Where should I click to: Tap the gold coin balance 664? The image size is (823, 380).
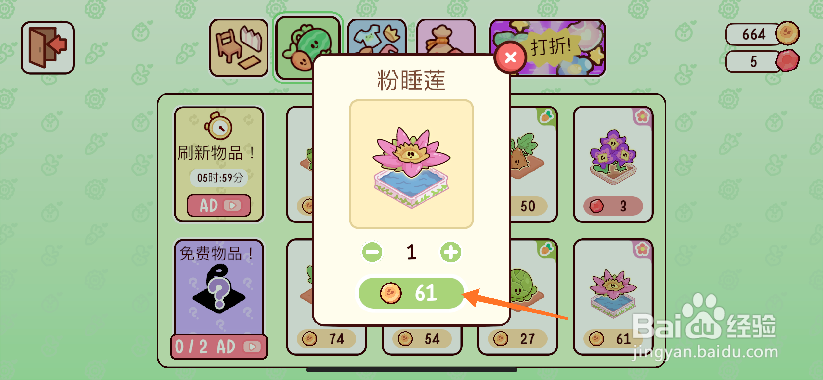[762, 33]
